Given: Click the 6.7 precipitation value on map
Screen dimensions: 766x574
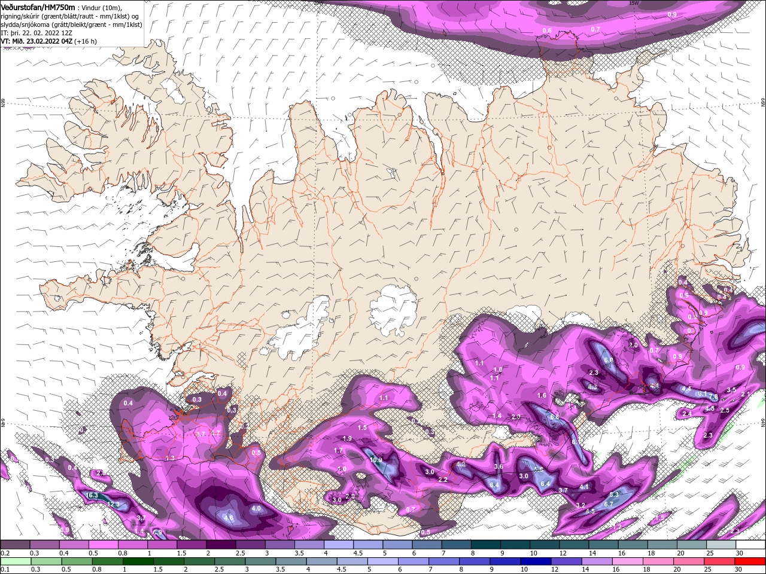Looking at the screenshot, I should pos(609,504).
